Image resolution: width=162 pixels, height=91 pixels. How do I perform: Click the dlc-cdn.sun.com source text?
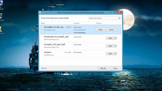[x=50, y=30]
